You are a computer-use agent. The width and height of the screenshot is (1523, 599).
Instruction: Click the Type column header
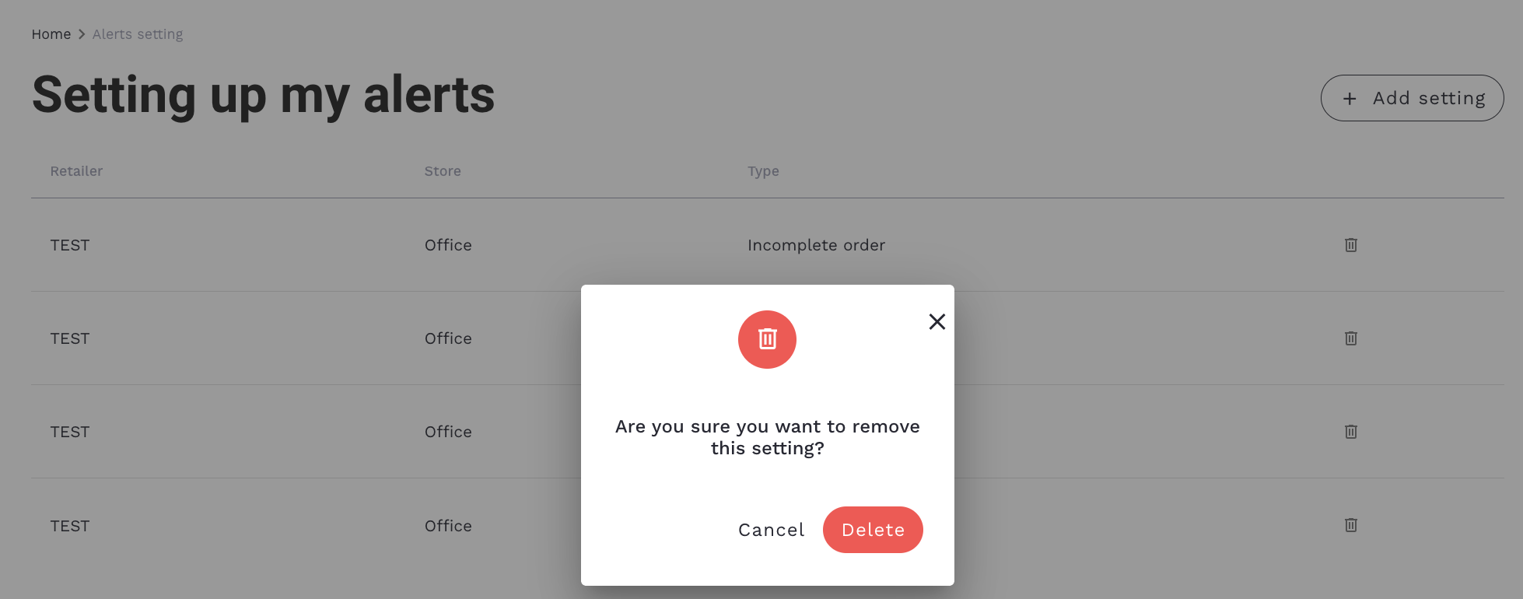[763, 171]
